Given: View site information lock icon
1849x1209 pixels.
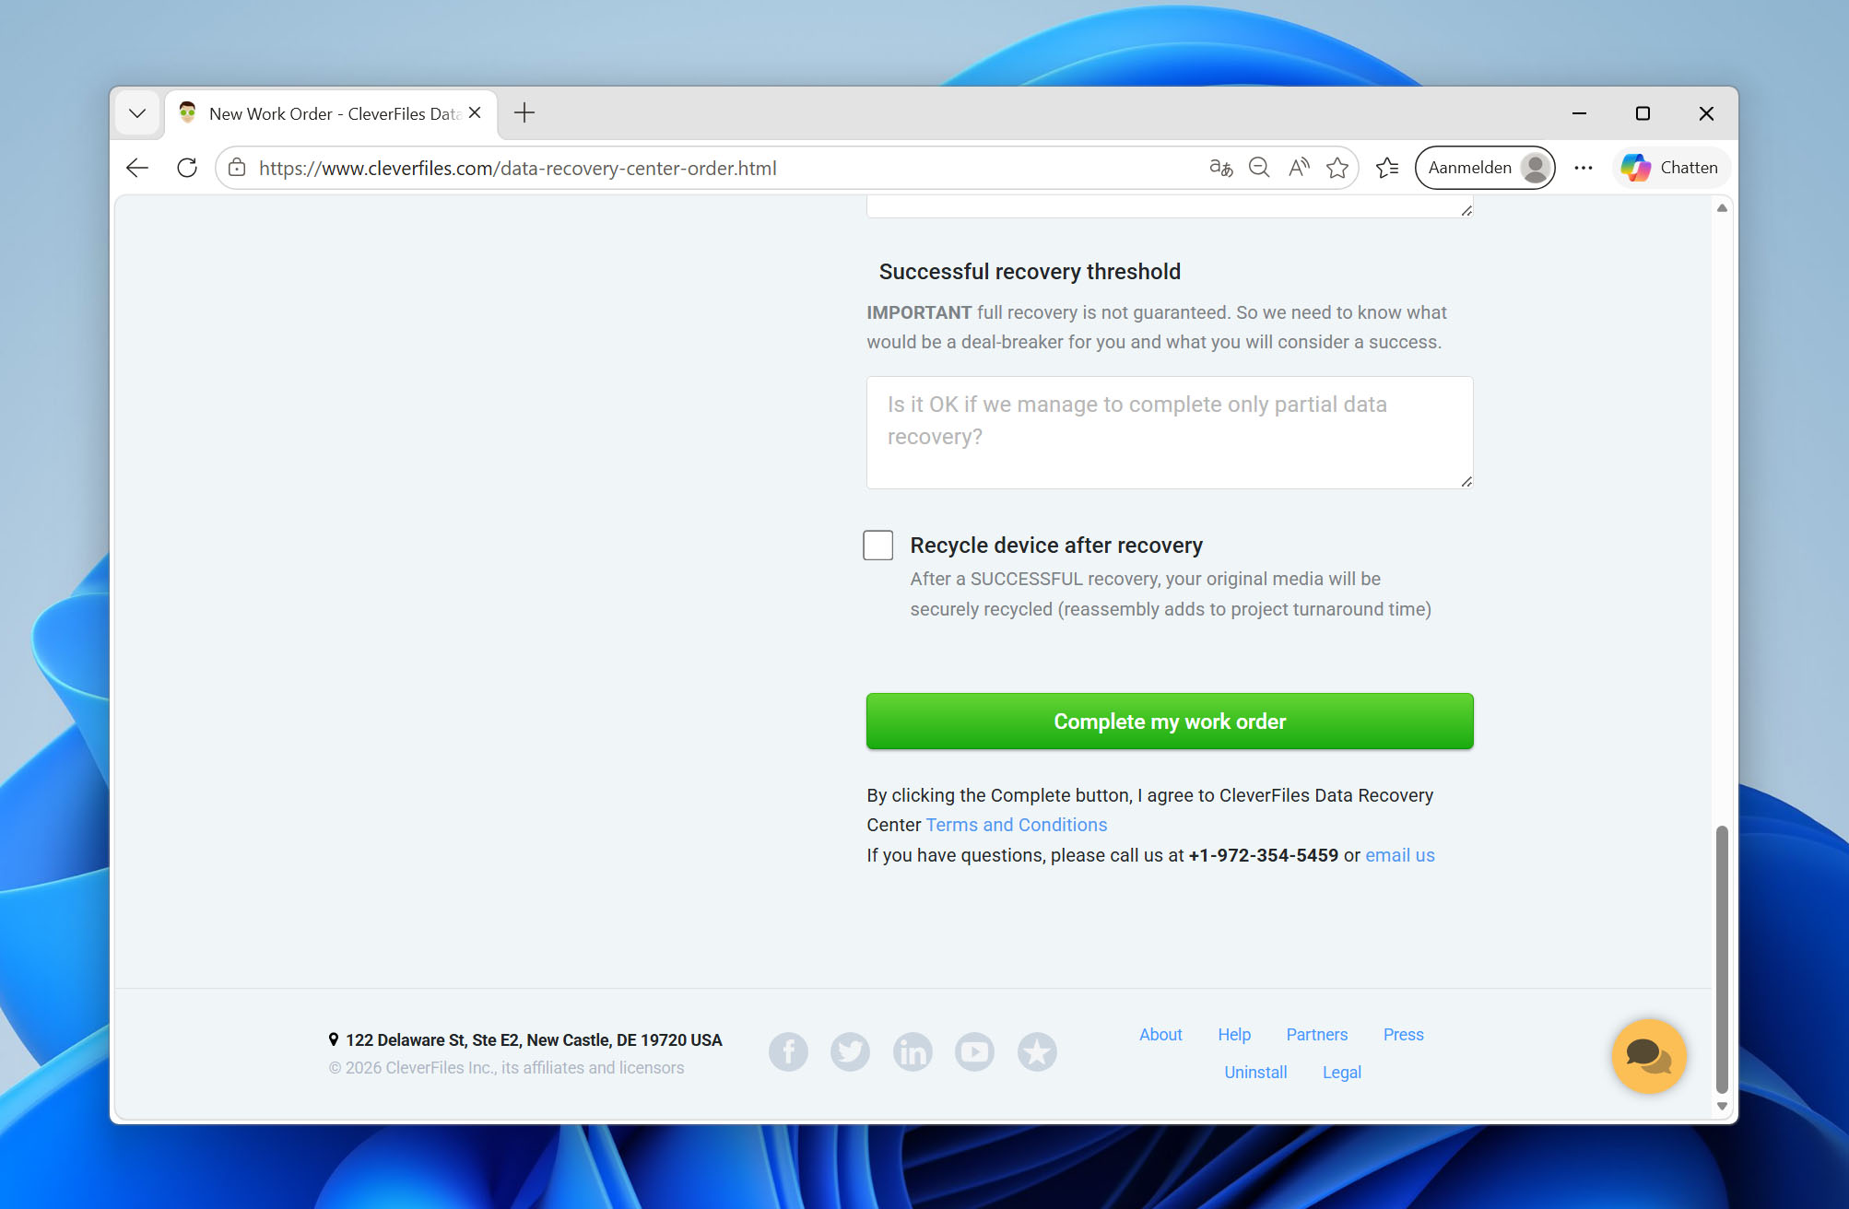Looking at the screenshot, I should pos(237,168).
